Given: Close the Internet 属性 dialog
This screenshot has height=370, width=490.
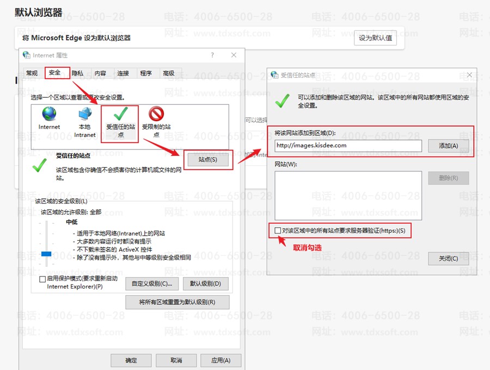Looking at the screenshot, I should pyautogui.click(x=234, y=55).
